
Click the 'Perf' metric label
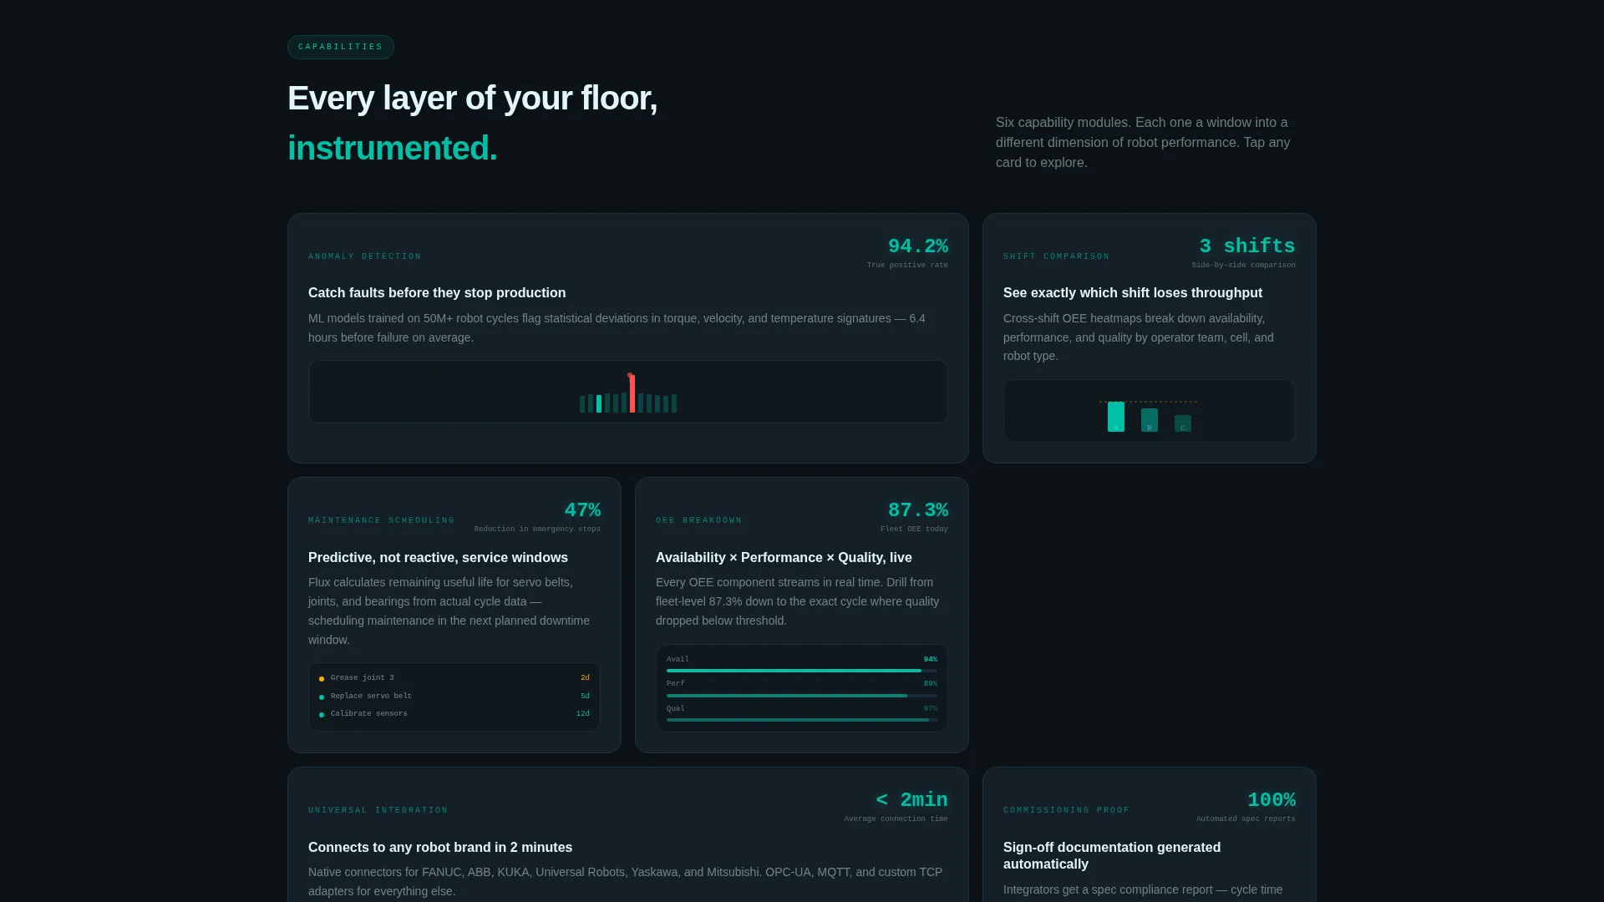click(675, 683)
